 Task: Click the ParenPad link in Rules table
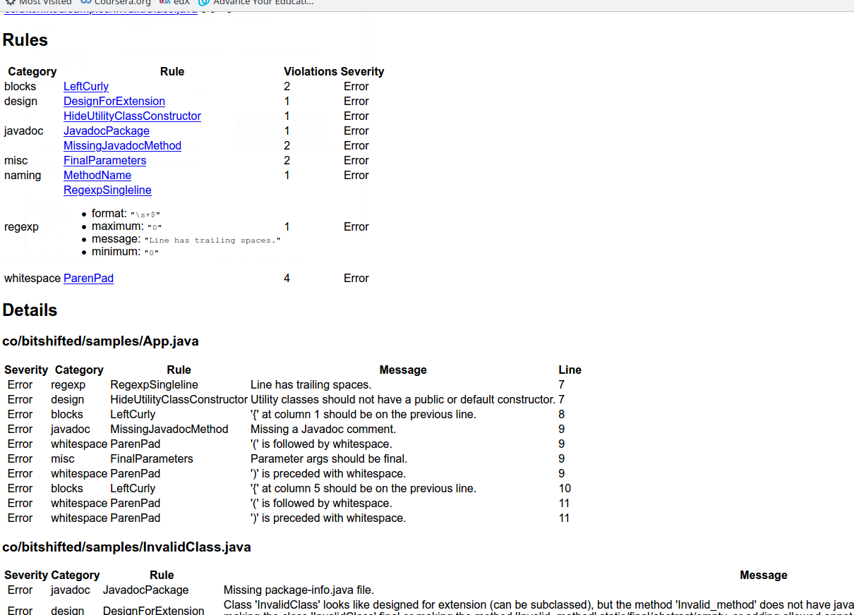(x=88, y=278)
